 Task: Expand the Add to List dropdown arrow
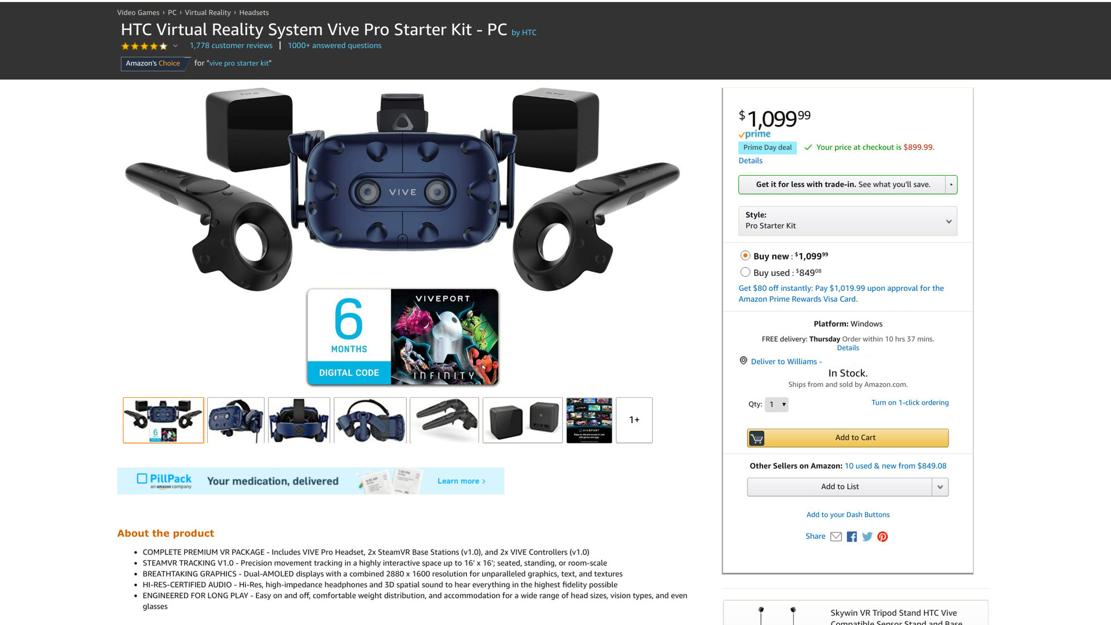(x=940, y=487)
